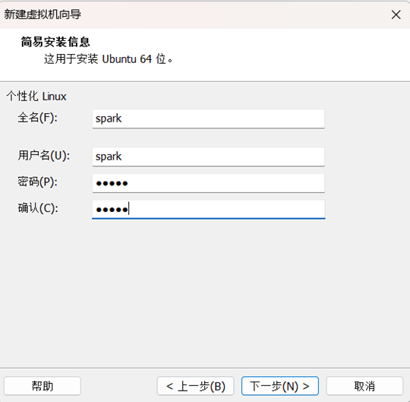Screen dimensions: 410x402
Task: Click the 确认(C): label
Action: click(x=38, y=208)
